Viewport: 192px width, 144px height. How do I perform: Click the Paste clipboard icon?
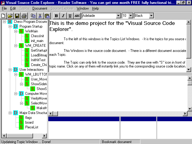coord(47,16)
